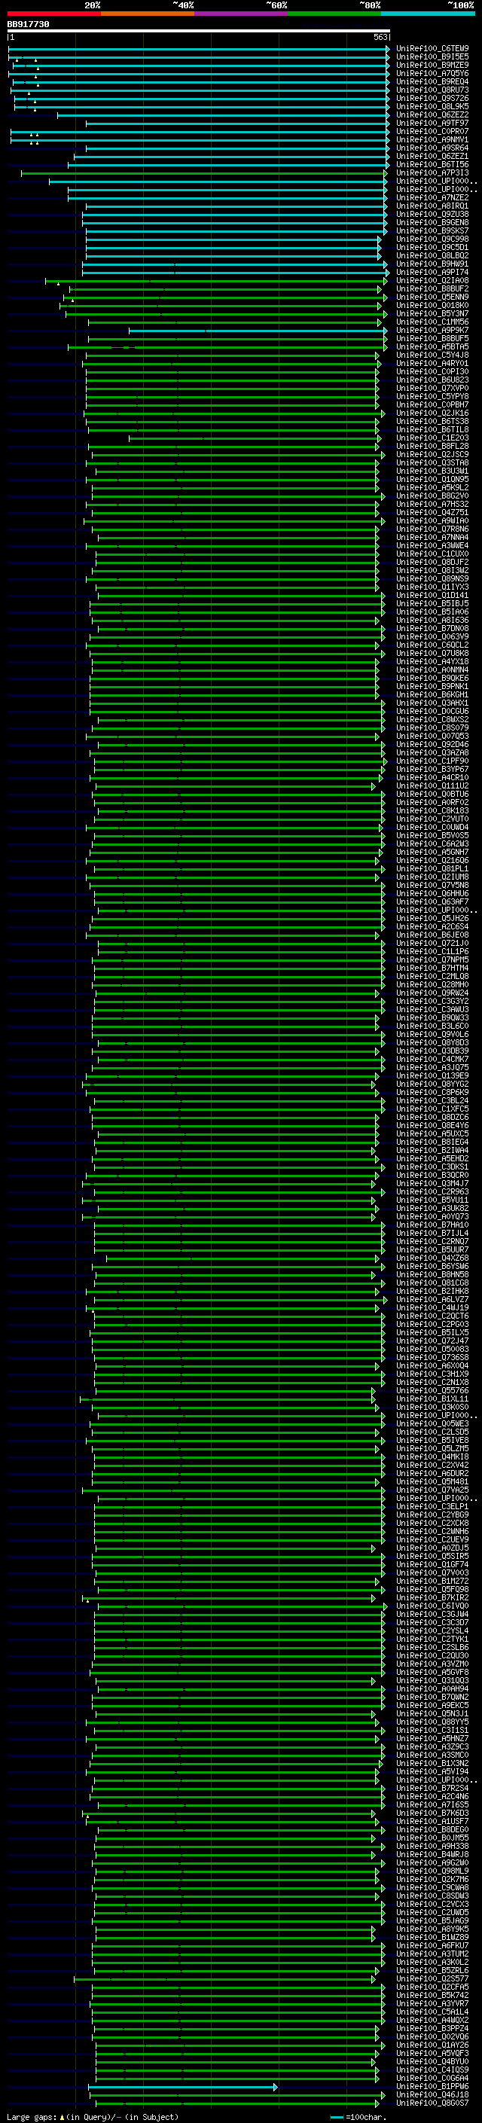Select hit label UniRef100_B6T156

click(x=432, y=165)
